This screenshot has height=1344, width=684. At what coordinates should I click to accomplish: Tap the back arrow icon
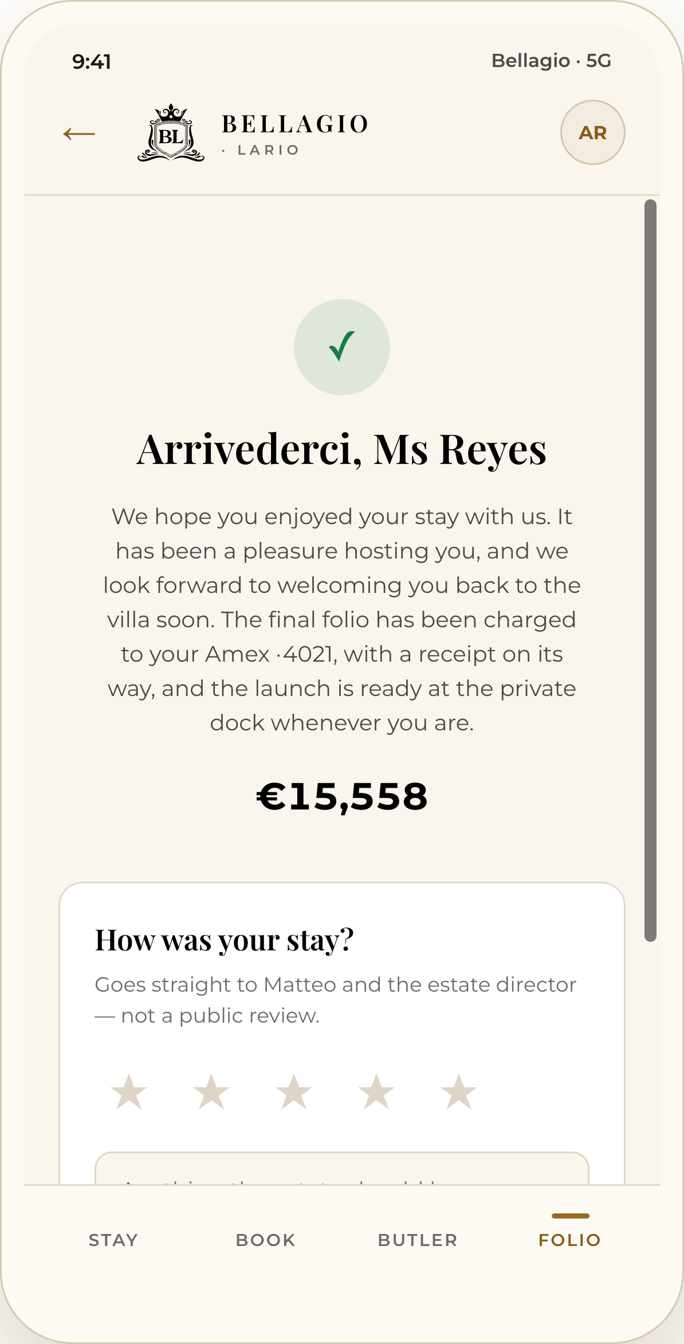79,134
